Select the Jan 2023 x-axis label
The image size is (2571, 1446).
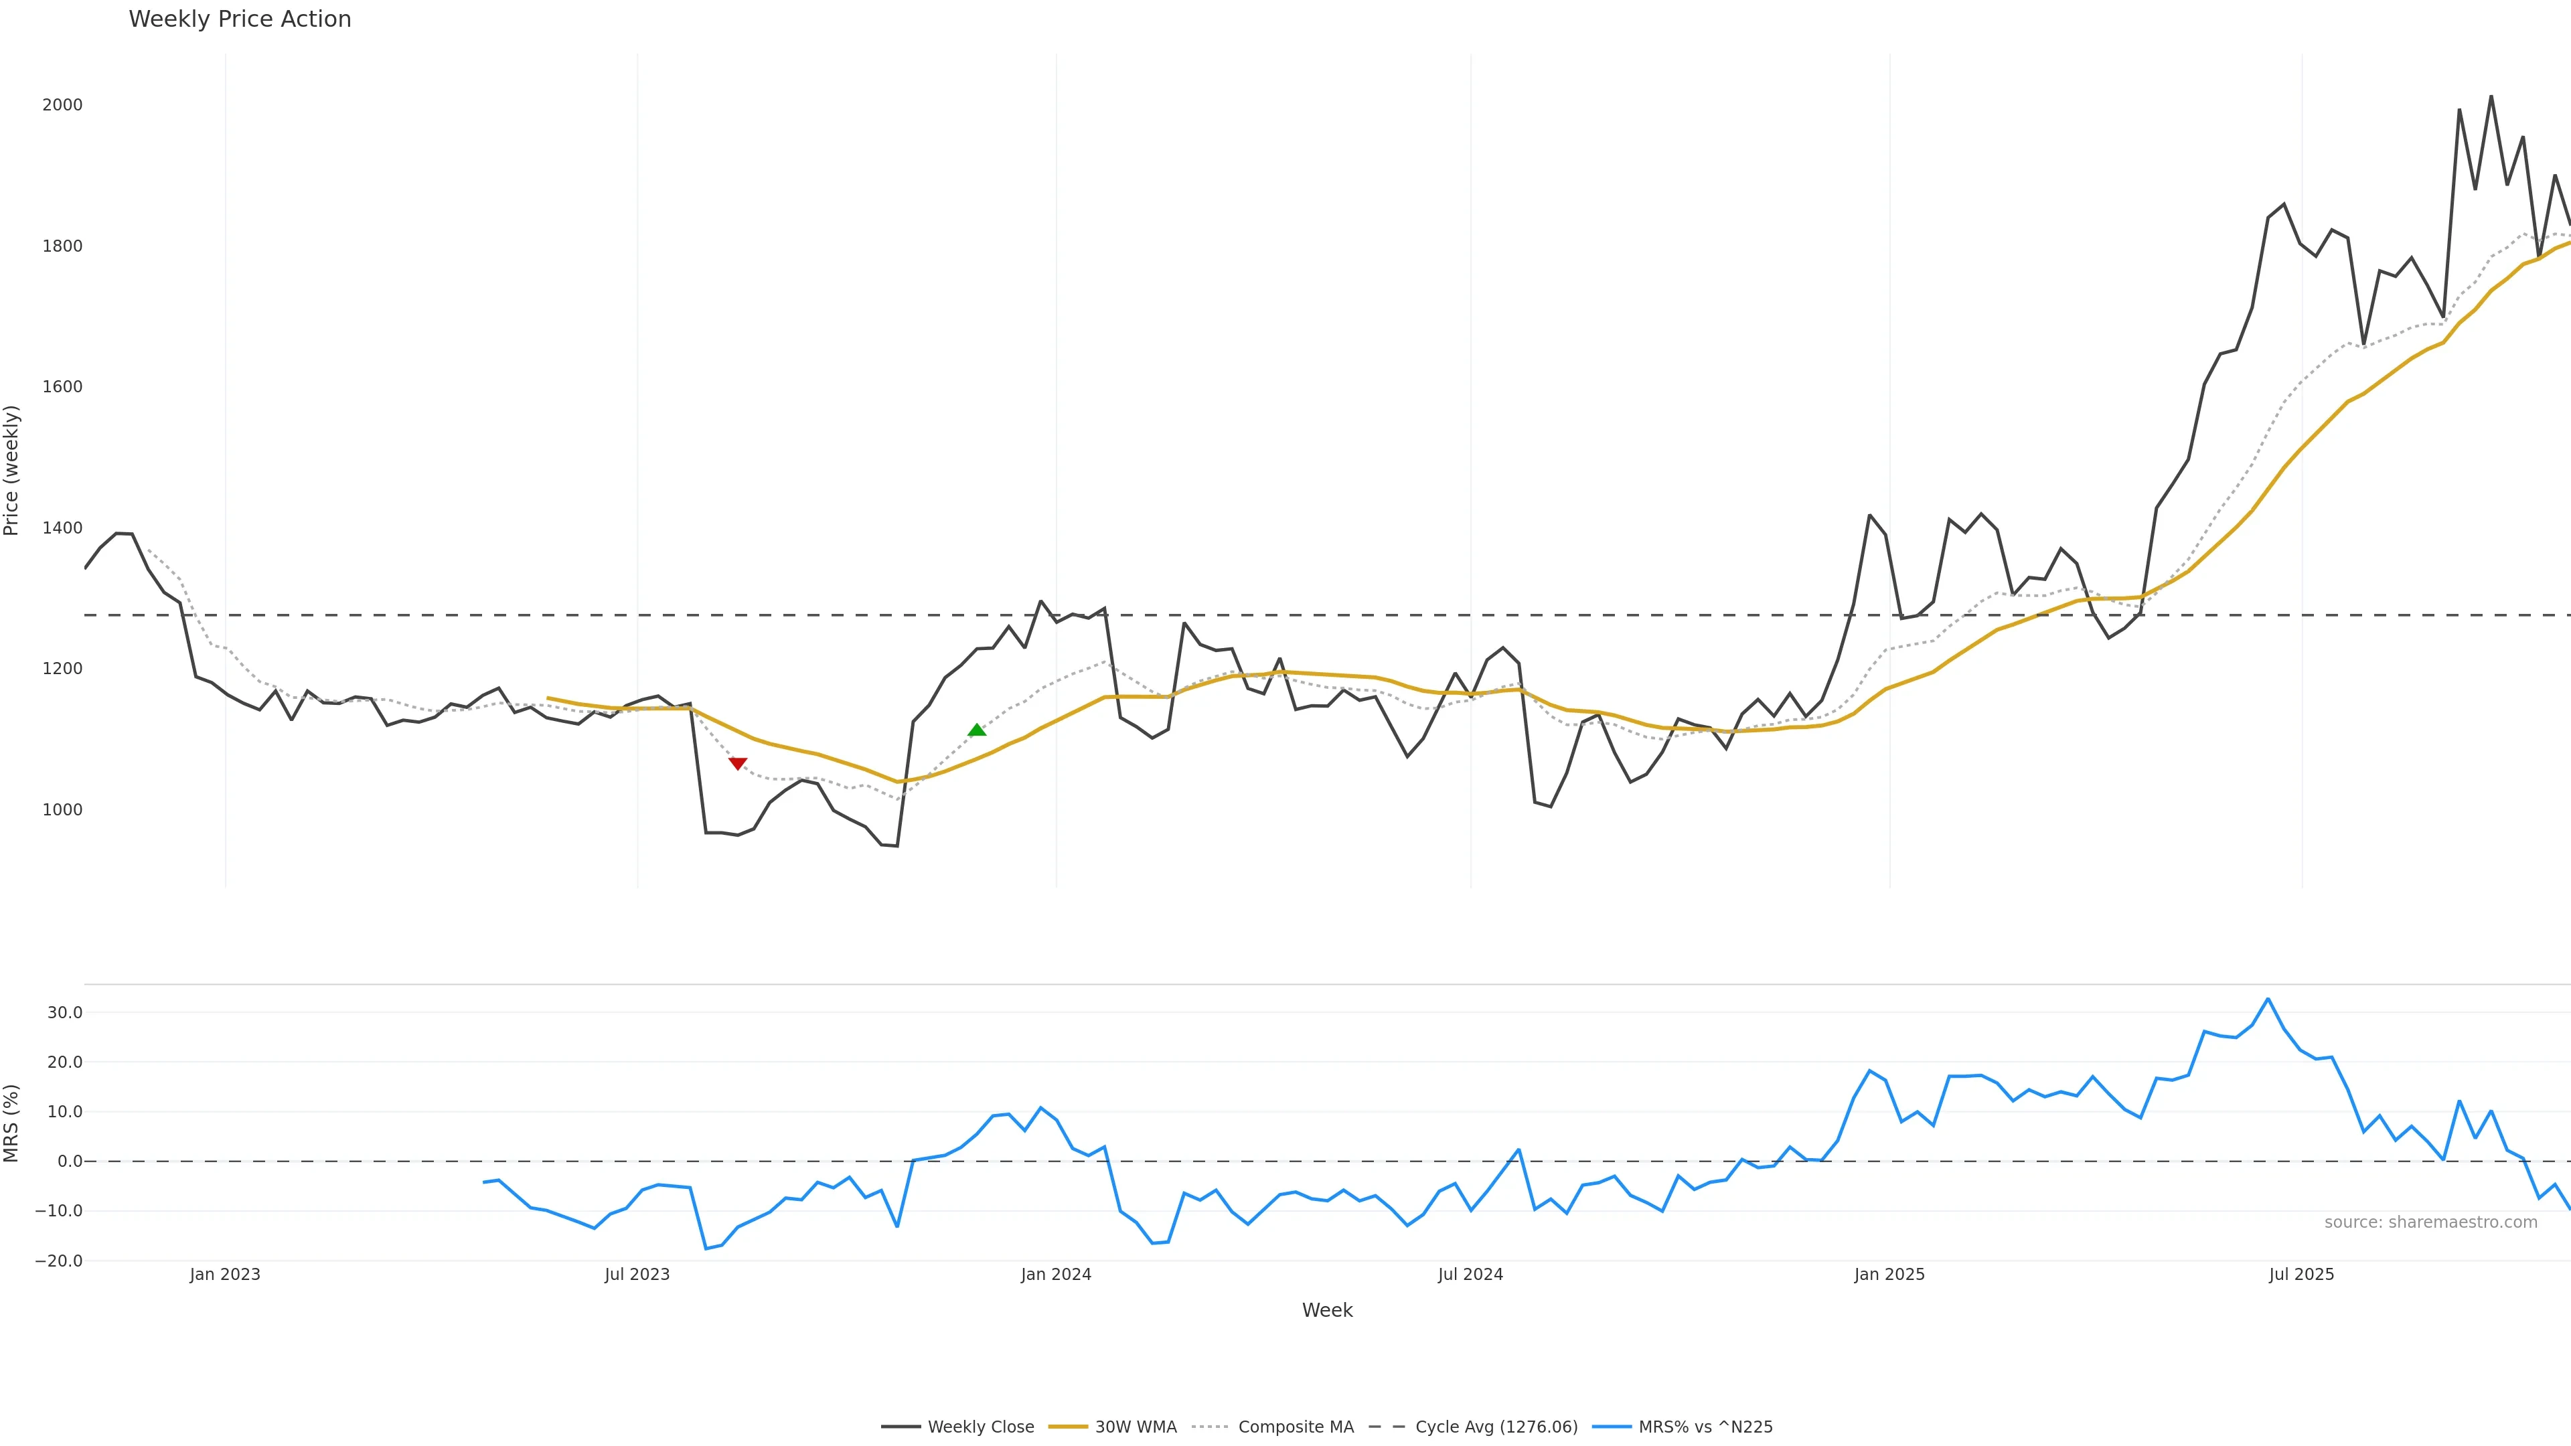coord(224,1275)
